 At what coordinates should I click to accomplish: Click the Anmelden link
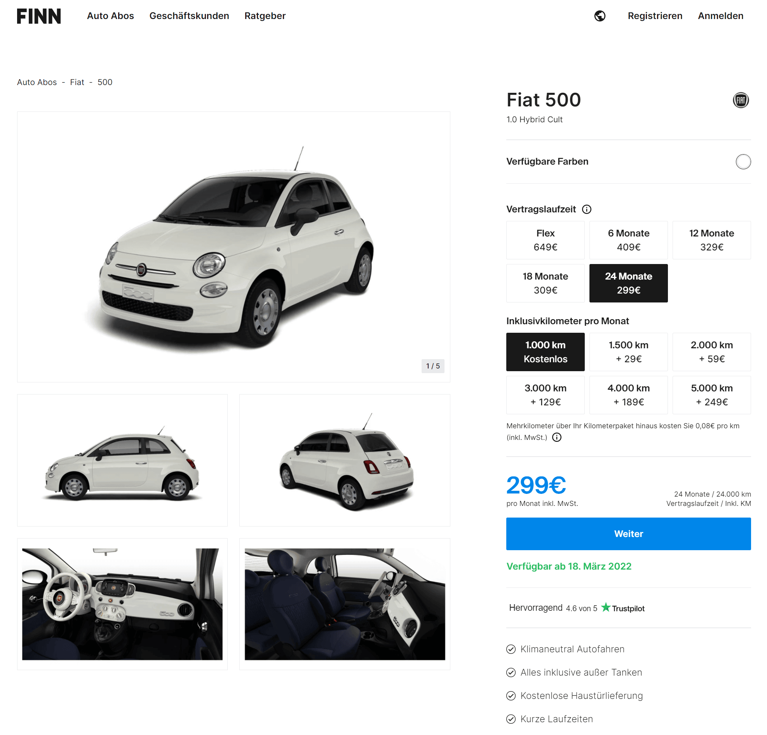(720, 16)
